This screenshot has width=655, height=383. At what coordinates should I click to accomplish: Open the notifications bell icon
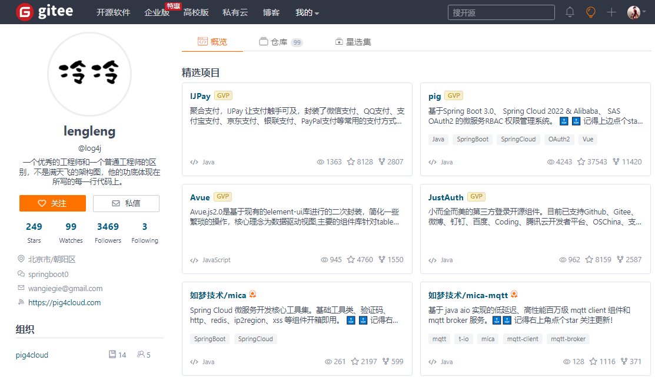[x=570, y=12]
